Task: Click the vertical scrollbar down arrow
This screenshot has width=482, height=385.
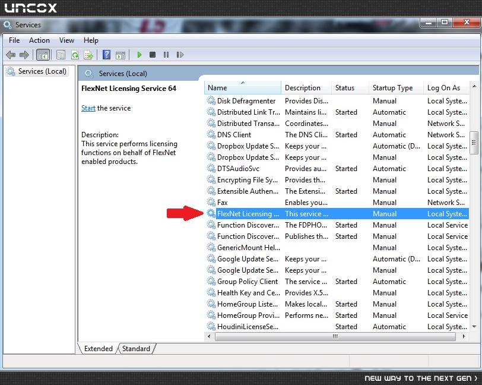Action: (x=474, y=327)
